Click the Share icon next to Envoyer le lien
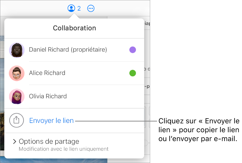 16,120
